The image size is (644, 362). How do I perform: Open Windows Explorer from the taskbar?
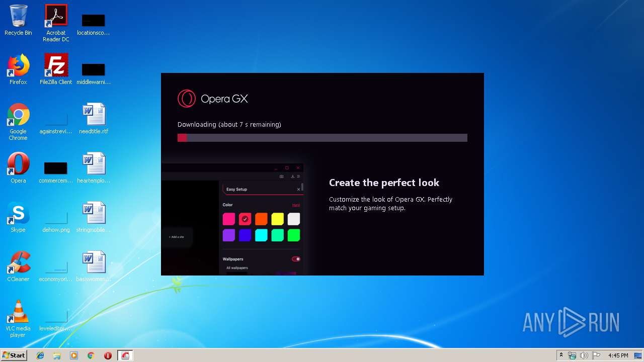[57, 355]
